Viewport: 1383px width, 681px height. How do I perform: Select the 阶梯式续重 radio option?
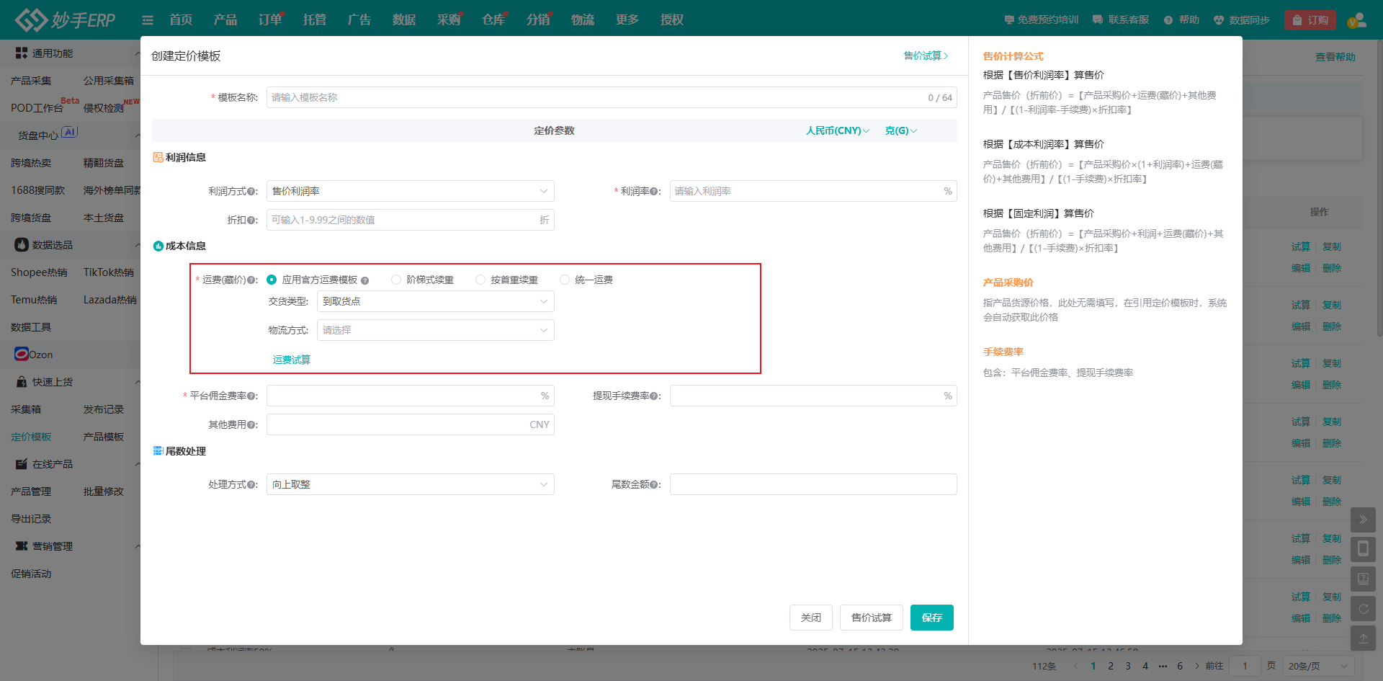396,280
